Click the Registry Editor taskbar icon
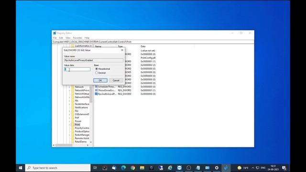The image size is (306, 172). coord(226,168)
